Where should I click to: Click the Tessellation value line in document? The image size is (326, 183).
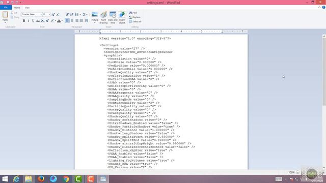click(131, 59)
